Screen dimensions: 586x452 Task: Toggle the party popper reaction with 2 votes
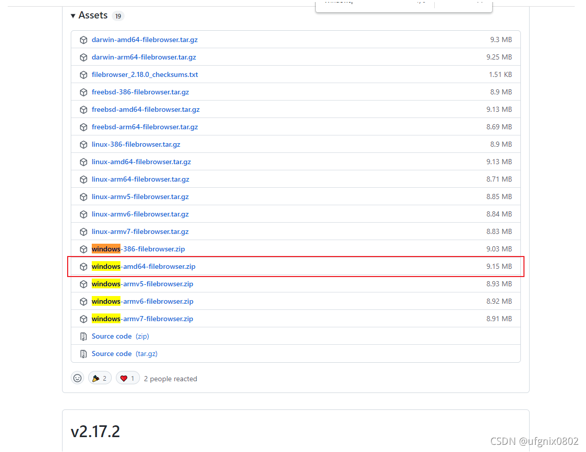pyautogui.click(x=100, y=378)
